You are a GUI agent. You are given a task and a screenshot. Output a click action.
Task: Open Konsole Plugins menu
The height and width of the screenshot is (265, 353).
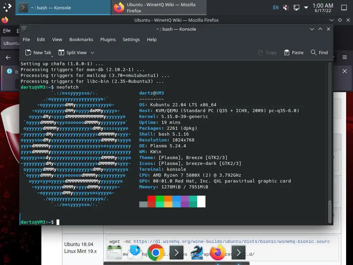[x=108, y=39]
